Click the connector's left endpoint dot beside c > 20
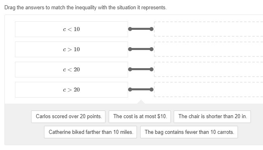The height and width of the screenshot is (150, 263). pyautogui.click(x=130, y=90)
